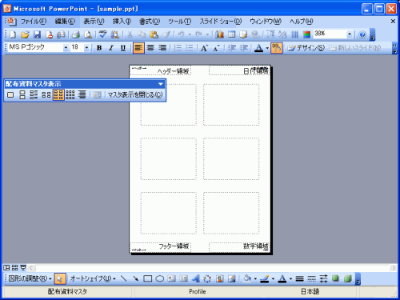Toggle the Select Objects pointer tool
The width and height of the screenshot is (400, 300).
click(x=59, y=278)
